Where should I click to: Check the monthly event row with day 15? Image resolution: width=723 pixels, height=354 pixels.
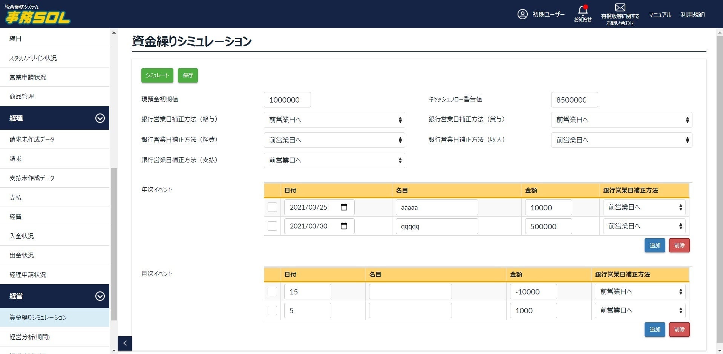point(272,292)
